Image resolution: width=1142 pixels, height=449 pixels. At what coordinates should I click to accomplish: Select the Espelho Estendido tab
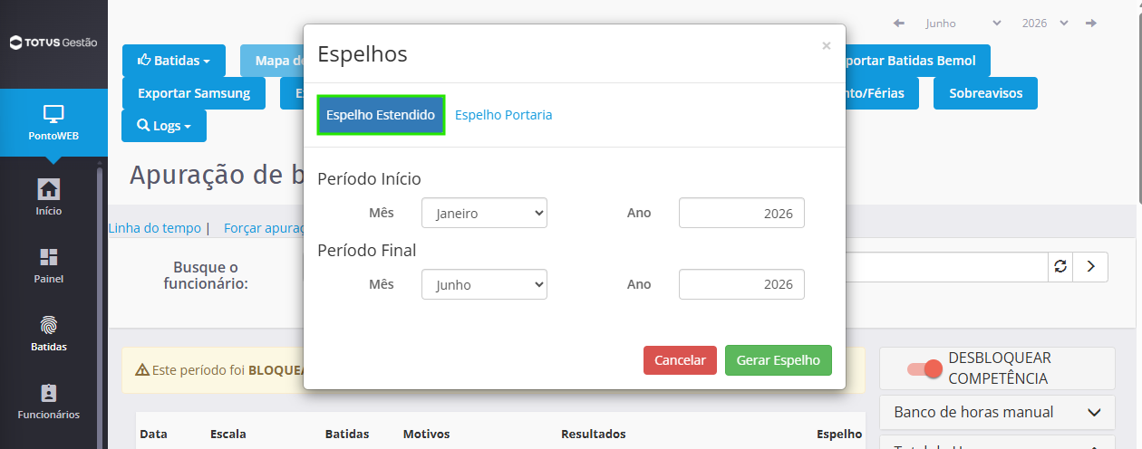coord(381,115)
